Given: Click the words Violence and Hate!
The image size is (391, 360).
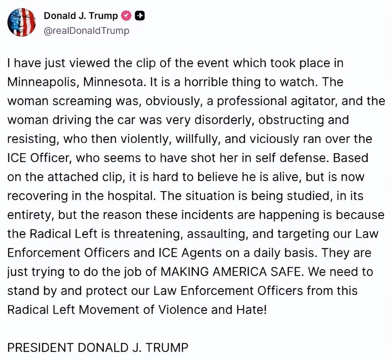Looking at the screenshot, I should point(212,310).
